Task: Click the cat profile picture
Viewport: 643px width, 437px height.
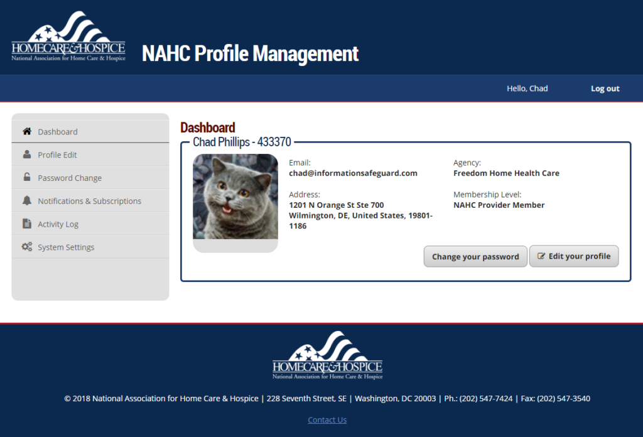Action: click(x=235, y=197)
